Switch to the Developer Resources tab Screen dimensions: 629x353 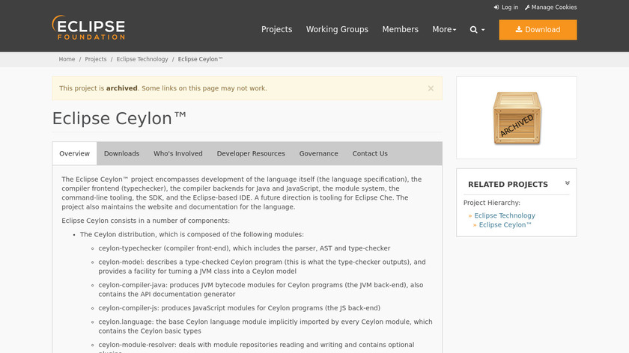[x=251, y=153]
